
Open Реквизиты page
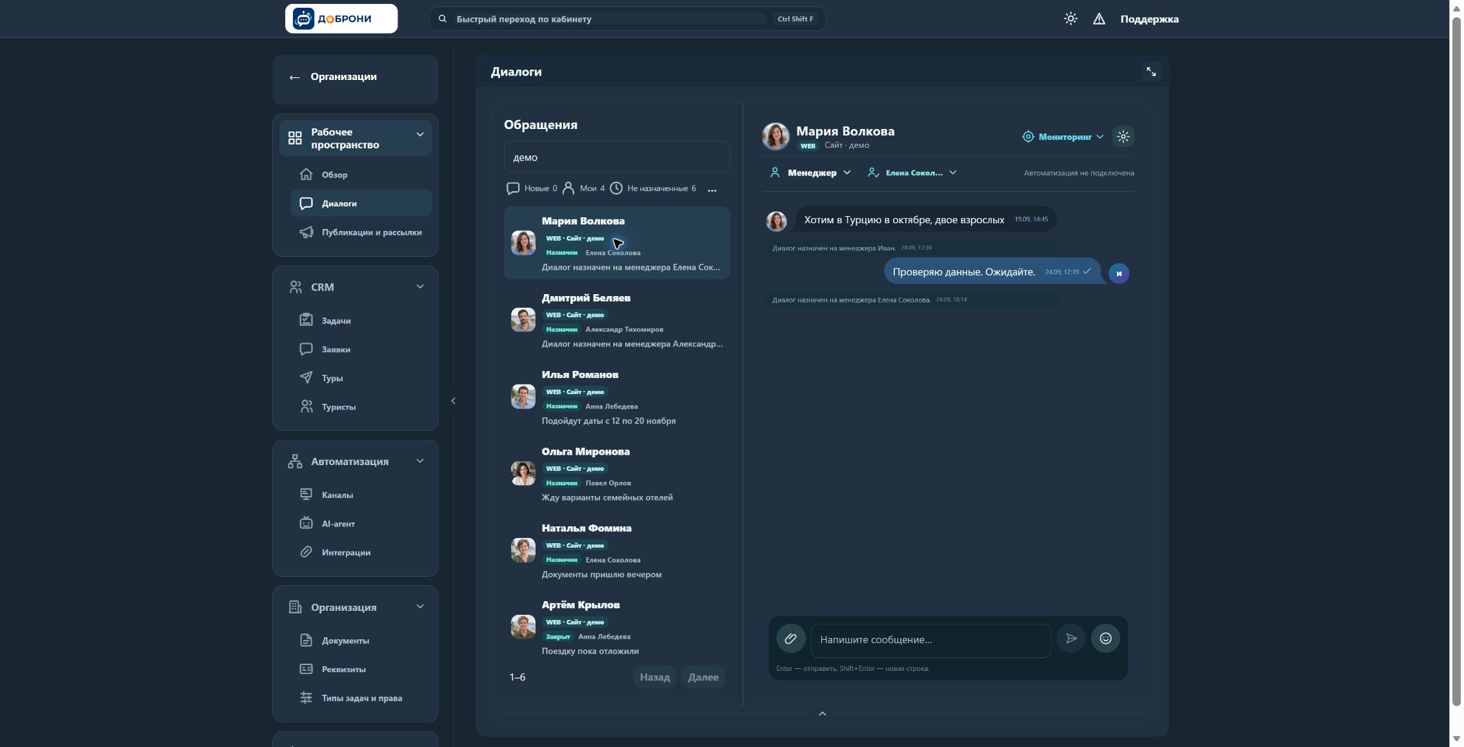[361, 669]
